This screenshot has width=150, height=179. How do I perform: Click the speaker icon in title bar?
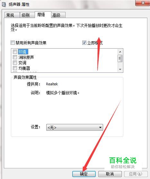click(4, 4)
